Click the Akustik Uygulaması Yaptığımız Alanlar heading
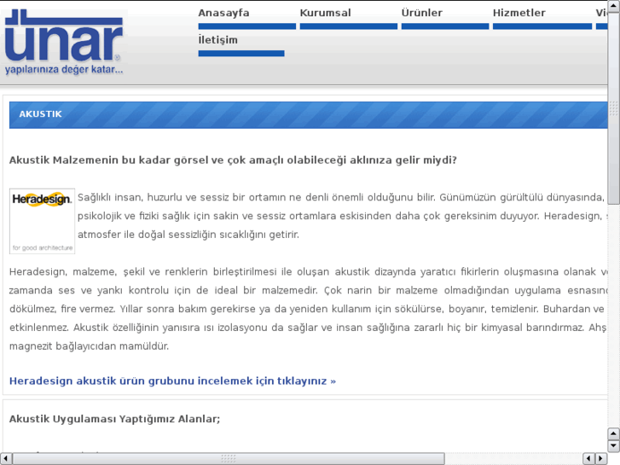Screen dimensions: 620x465 [114, 419]
